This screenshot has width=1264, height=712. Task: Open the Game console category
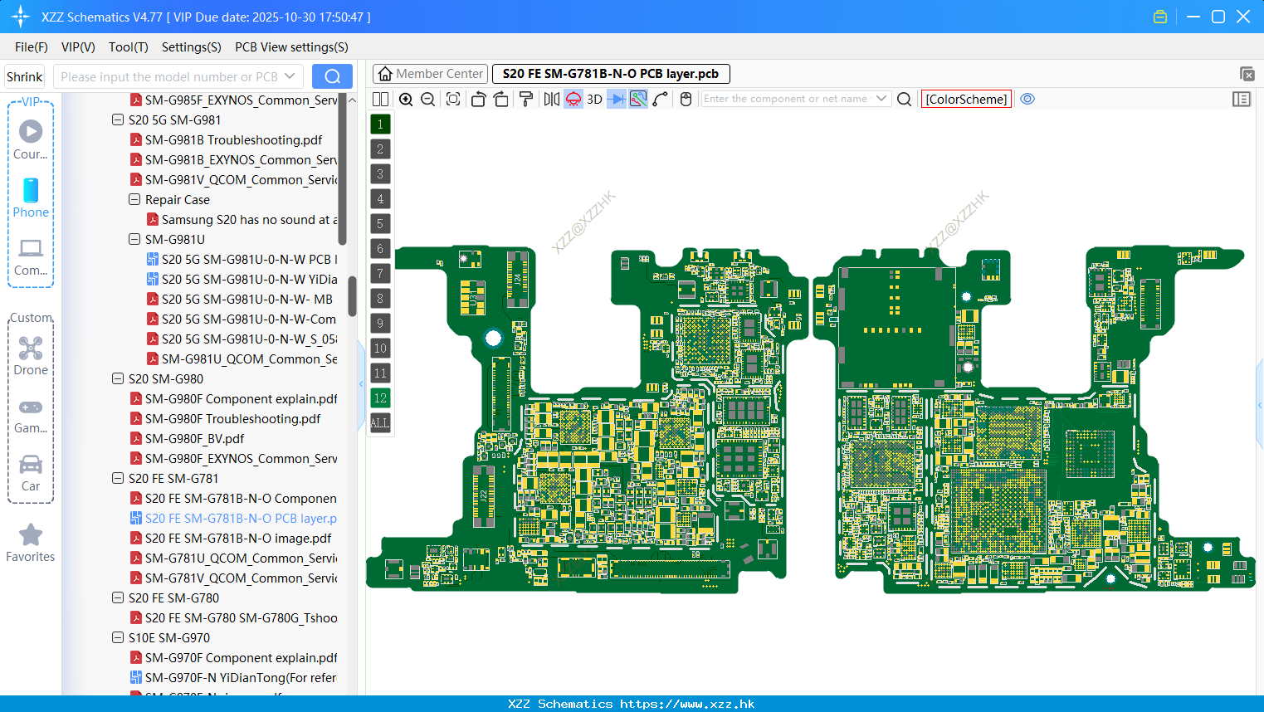[x=31, y=415]
